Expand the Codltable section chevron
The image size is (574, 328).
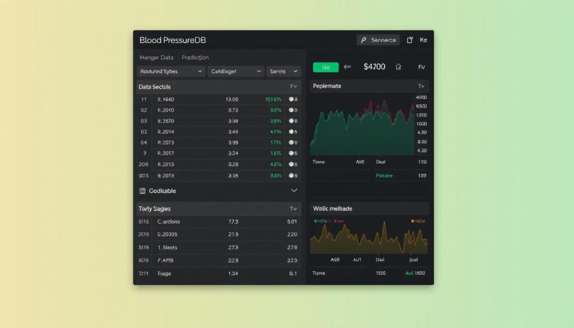point(294,191)
